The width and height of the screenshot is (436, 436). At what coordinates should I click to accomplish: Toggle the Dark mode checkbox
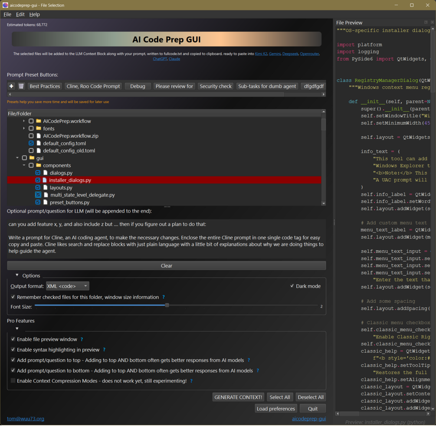[x=292, y=286]
